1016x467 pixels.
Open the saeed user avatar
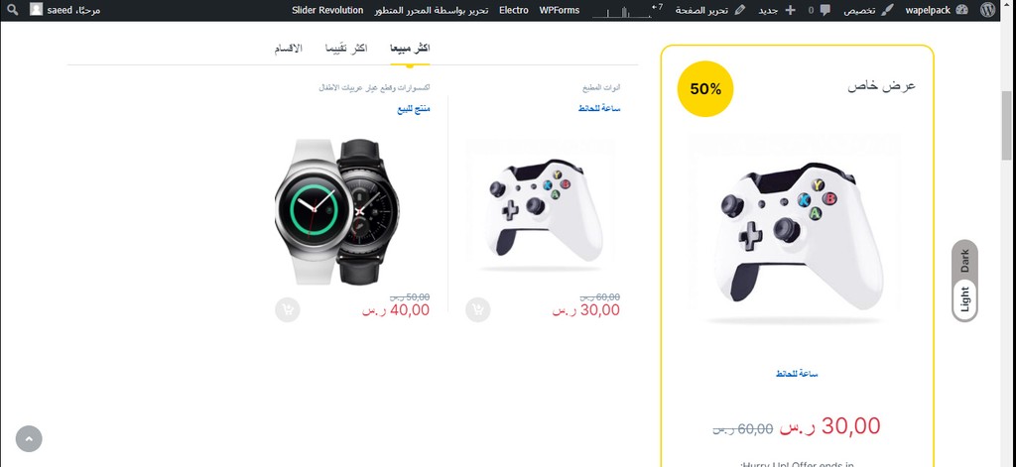tap(37, 10)
